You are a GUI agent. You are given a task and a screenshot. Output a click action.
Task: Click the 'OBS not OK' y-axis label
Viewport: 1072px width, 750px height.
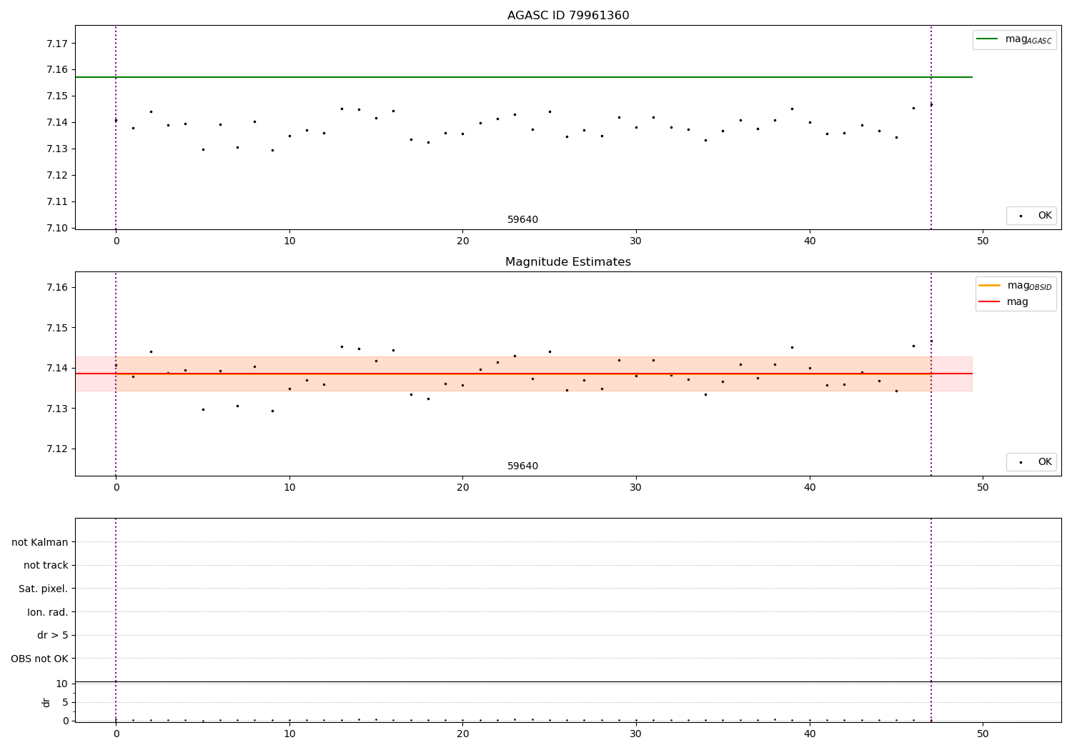39,659
